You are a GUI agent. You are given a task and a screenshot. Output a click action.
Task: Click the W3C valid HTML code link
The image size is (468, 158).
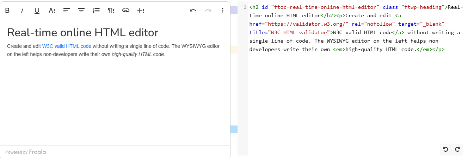67,46
